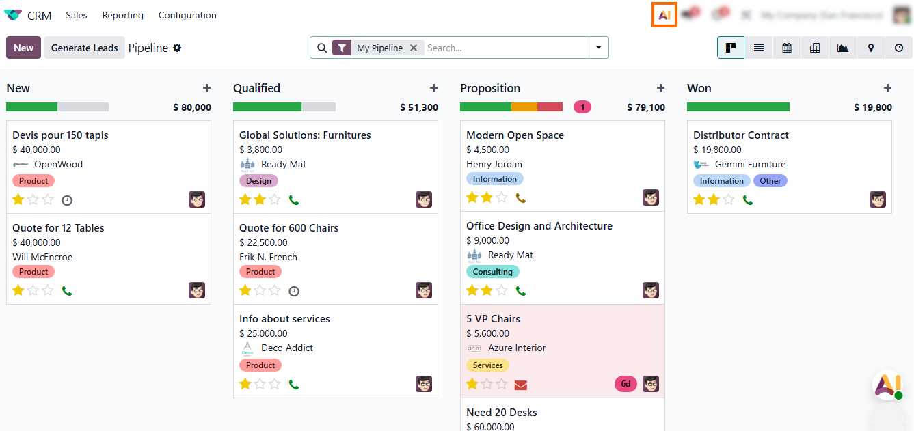Open the Reporting menu
This screenshot has height=431, width=914.
point(122,15)
